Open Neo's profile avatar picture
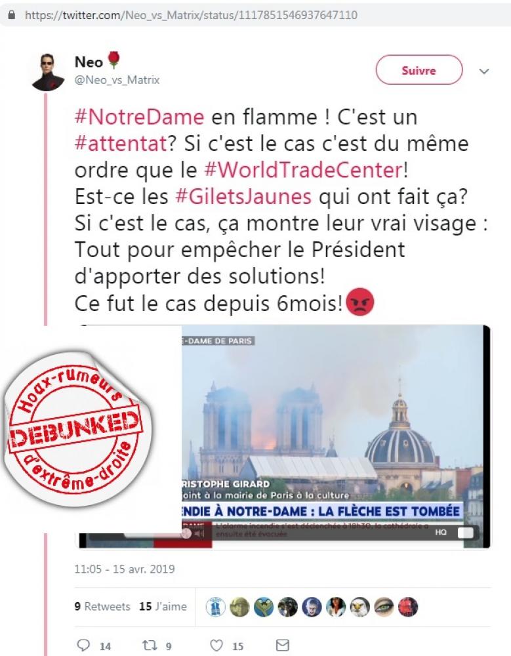 [49, 72]
